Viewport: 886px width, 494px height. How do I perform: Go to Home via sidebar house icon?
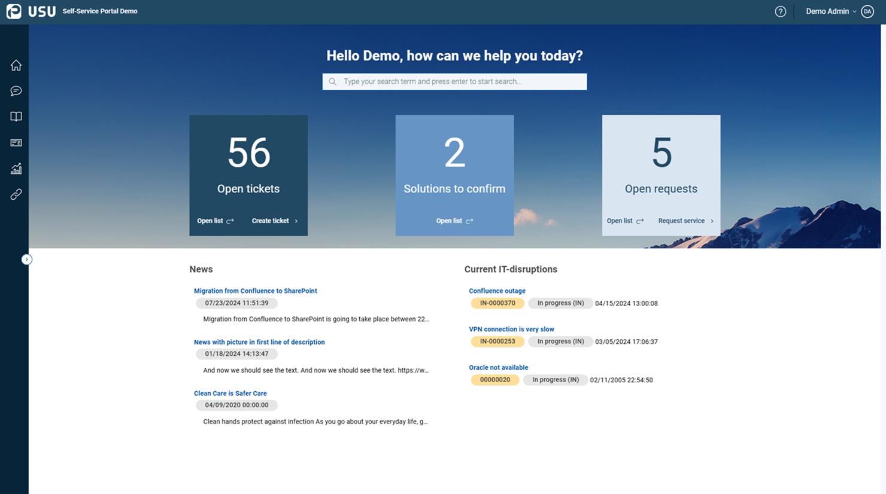pos(16,65)
